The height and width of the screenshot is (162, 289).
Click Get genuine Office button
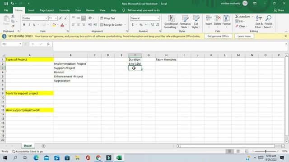pyautogui.click(x=218, y=36)
